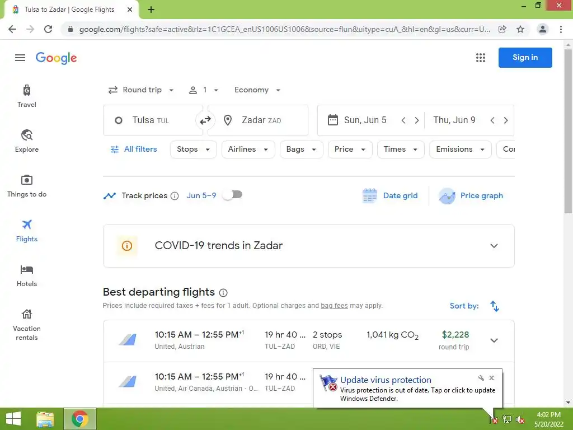This screenshot has height=430, width=573.
Task: Open notification settings wrench icon
Action: pos(481,378)
